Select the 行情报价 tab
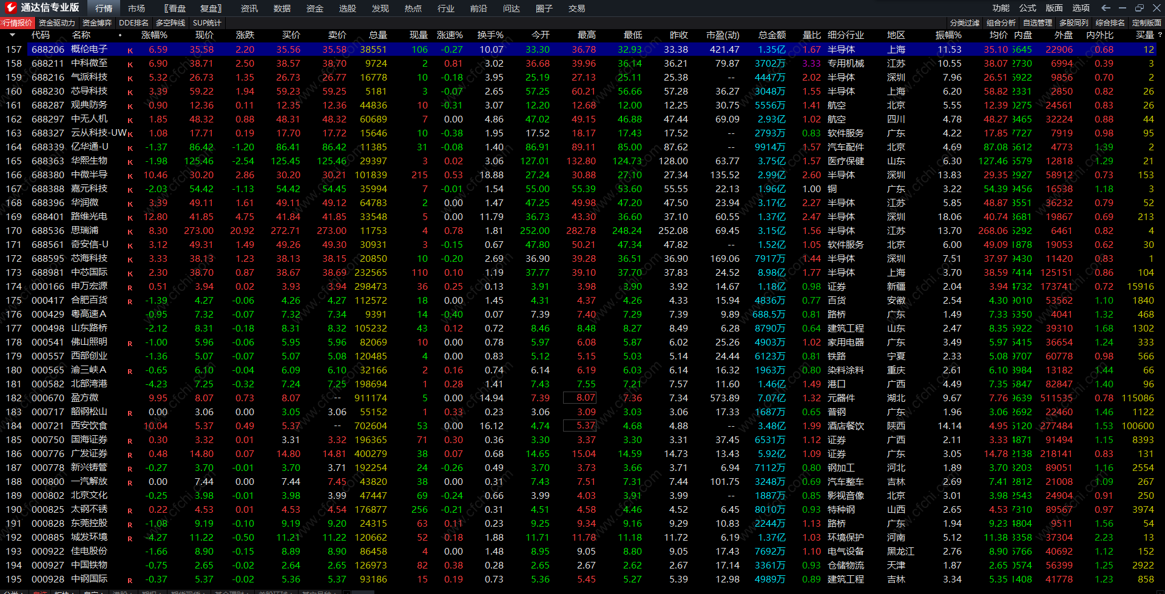Viewport: 1165px width, 594px height. 18,23
